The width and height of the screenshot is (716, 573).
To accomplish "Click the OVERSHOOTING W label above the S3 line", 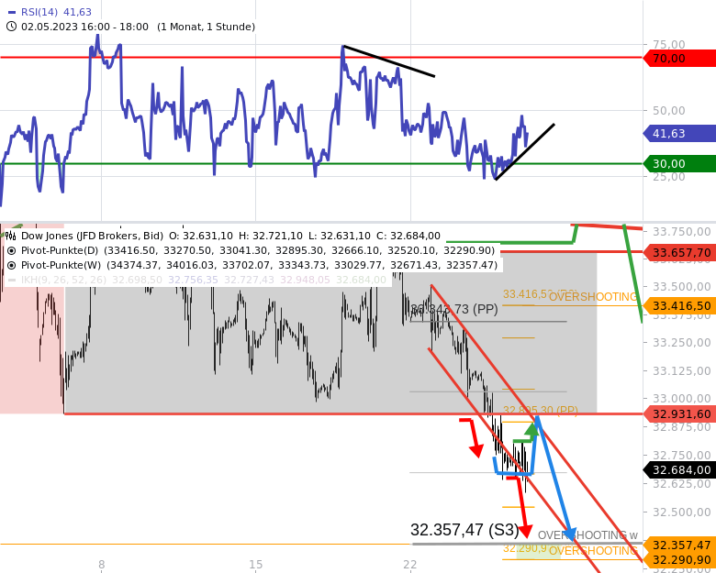I will pyautogui.click(x=588, y=535).
